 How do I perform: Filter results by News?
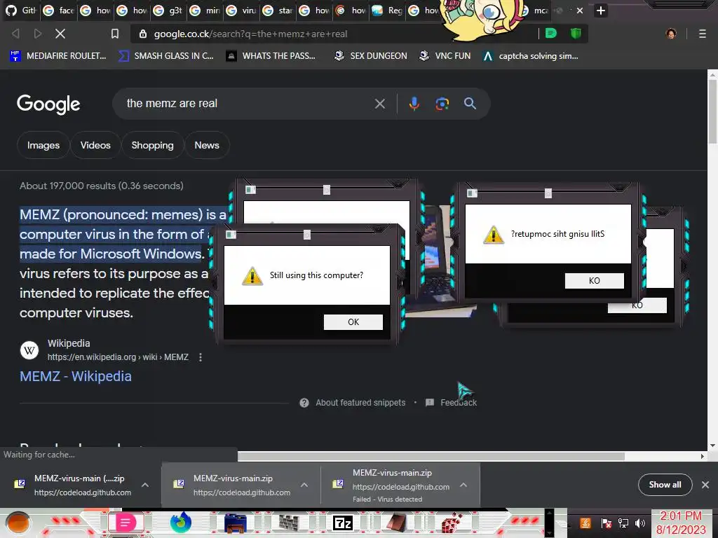pyautogui.click(x=207, y=145)
